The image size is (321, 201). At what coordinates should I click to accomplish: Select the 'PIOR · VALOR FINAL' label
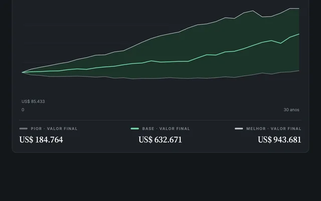(54, 129)
